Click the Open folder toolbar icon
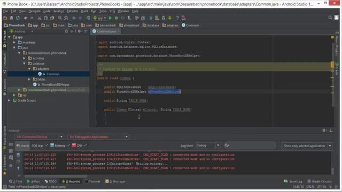The height and width of the screenshot is (192, 342). (5, 18)
